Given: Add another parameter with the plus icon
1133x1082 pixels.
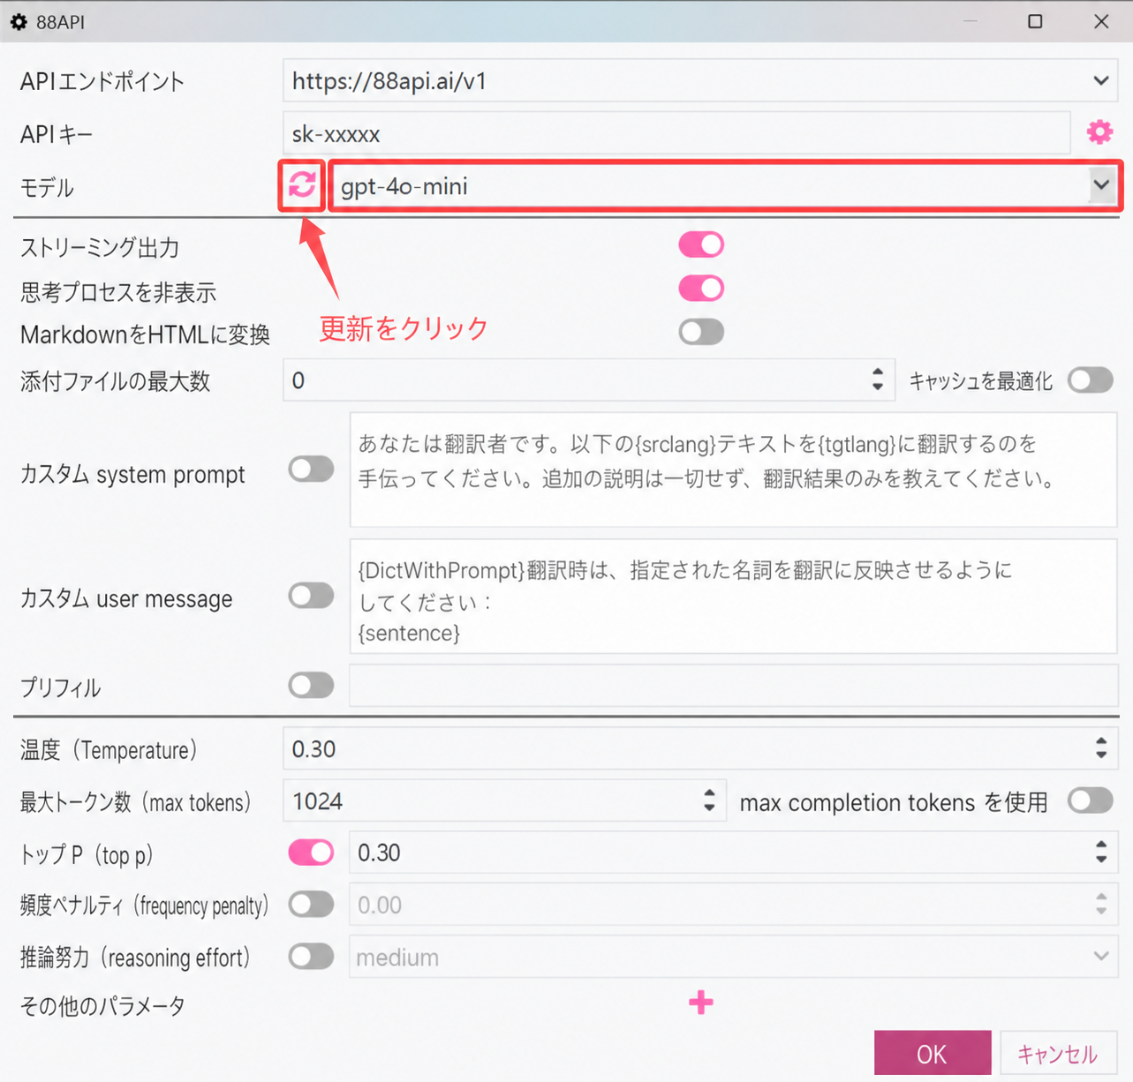Looking at the screenshot, I should click(x=701, y=1003).
